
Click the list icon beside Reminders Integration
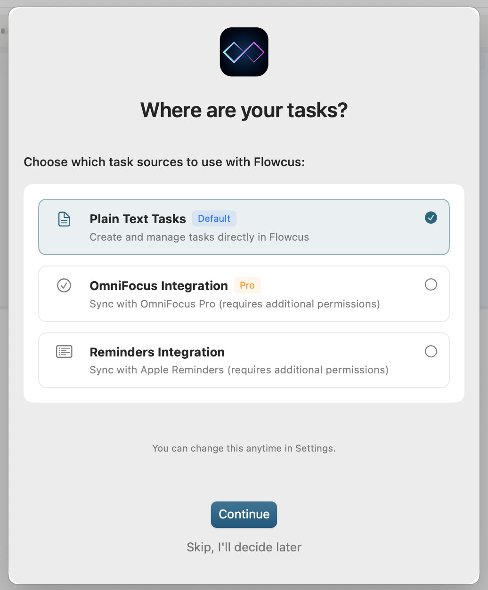(64, 351)
